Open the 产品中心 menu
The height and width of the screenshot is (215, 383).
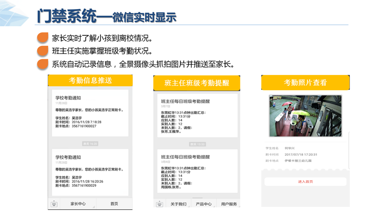(203, 204)
